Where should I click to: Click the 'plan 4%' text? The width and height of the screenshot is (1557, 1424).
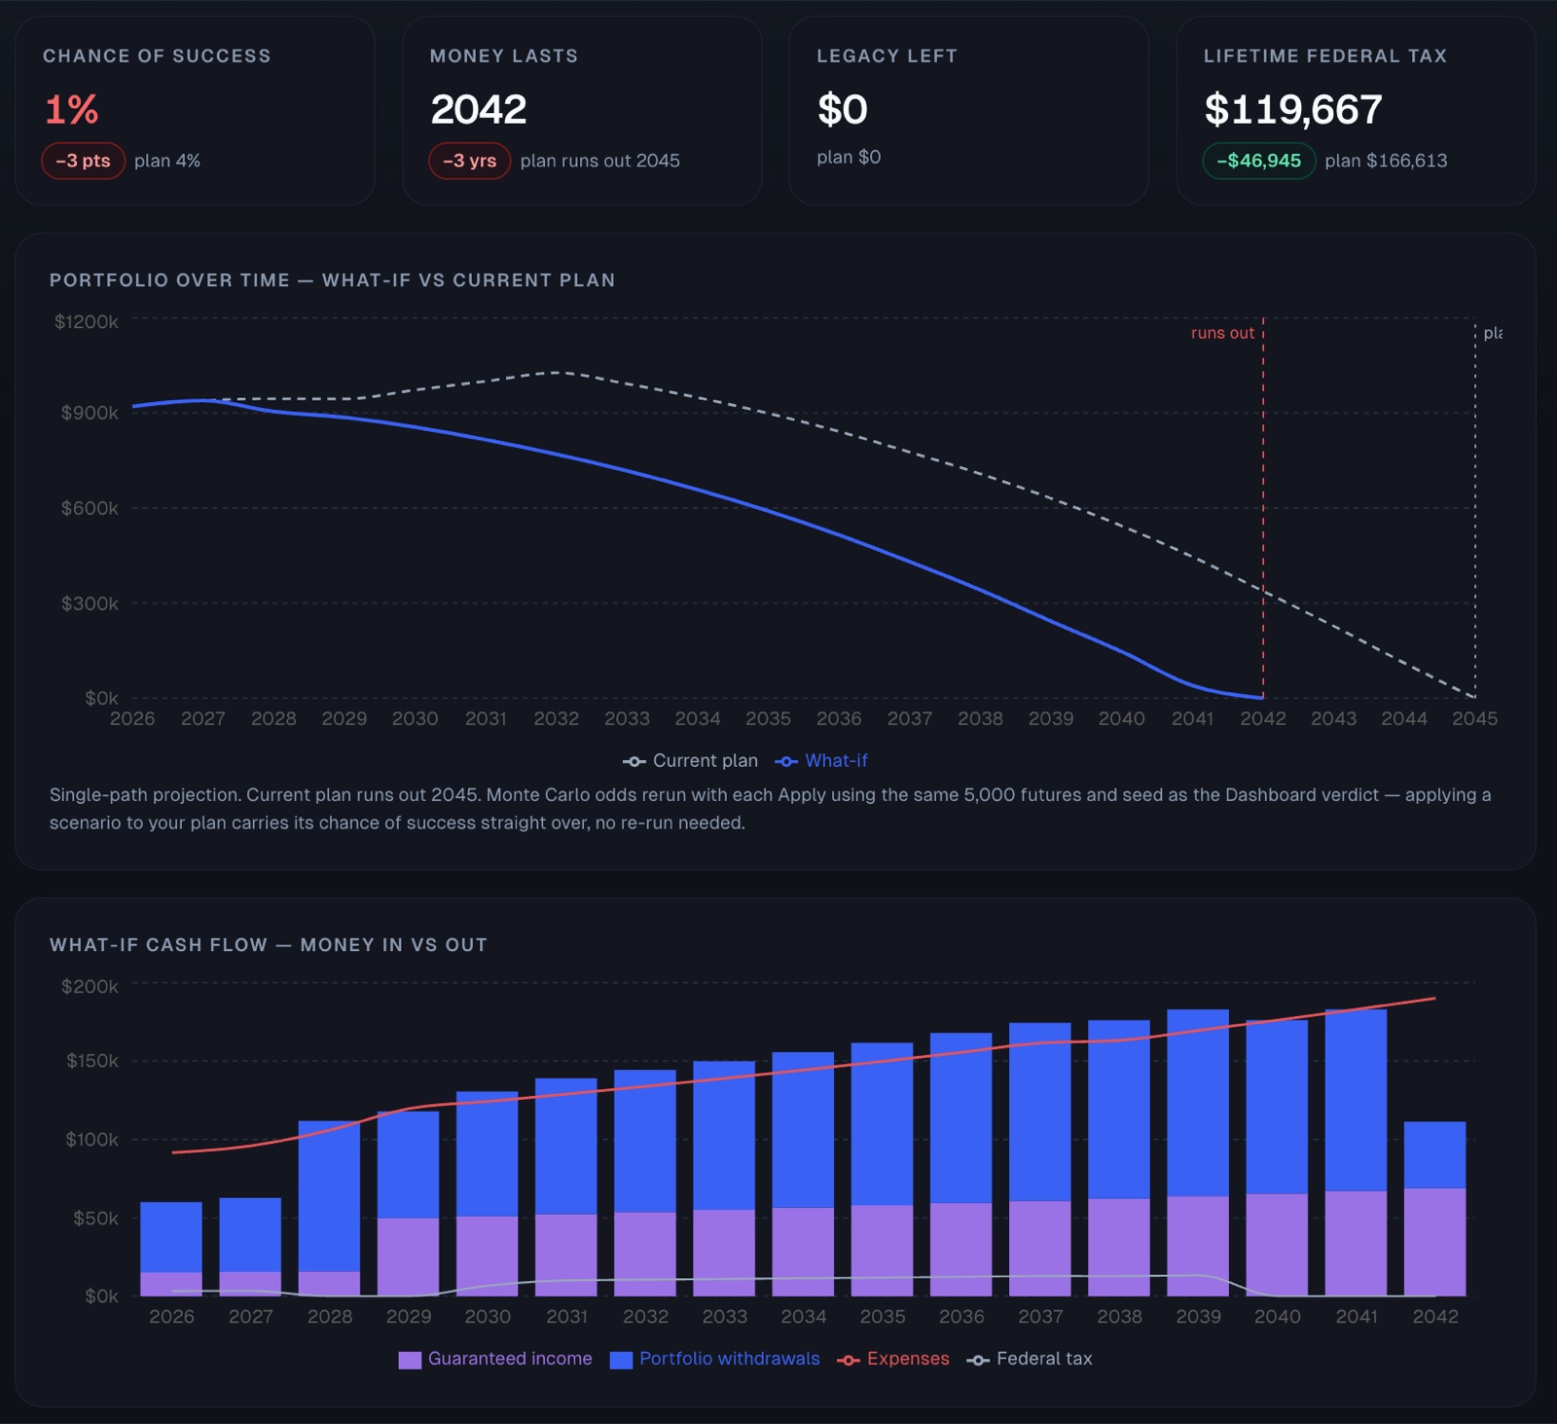(x=167, y=161)
